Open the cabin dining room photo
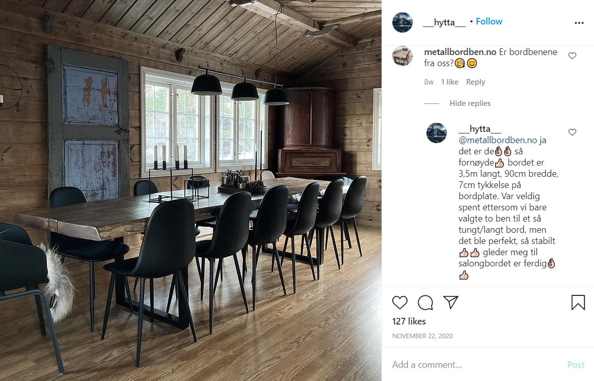This screenshot has width=594, height=381. pos(191,190)
